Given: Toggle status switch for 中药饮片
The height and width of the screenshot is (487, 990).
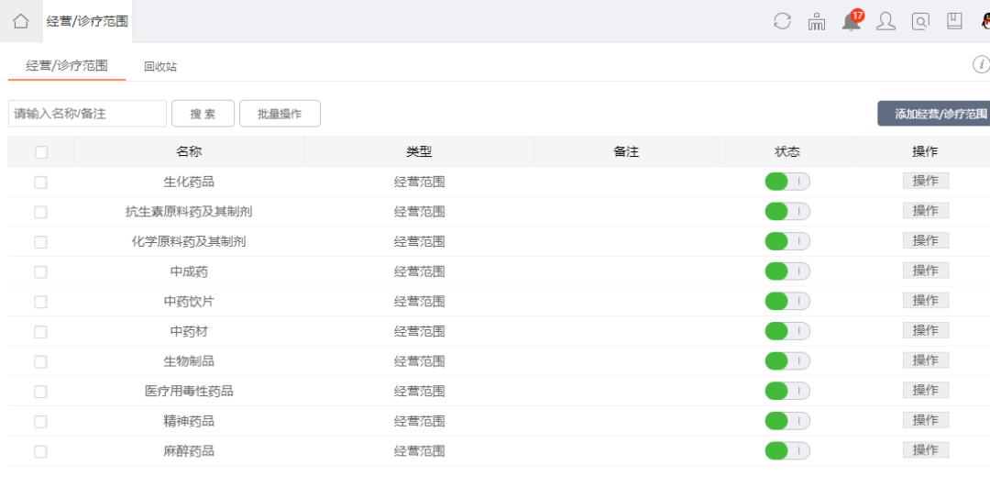Looking at the screenshot, I should point(787,302).
